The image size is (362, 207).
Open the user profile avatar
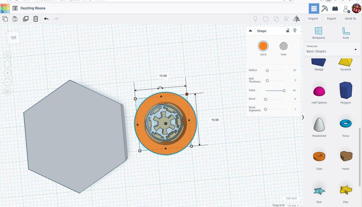pos(356,9)
